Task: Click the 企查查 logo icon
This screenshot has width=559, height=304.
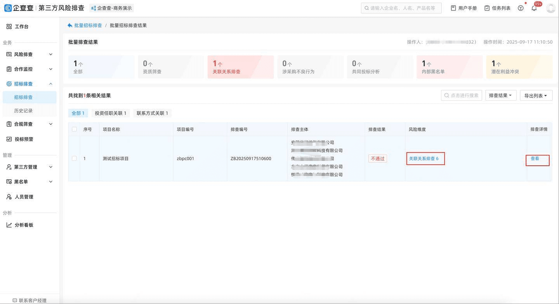Action: point(8,8)
